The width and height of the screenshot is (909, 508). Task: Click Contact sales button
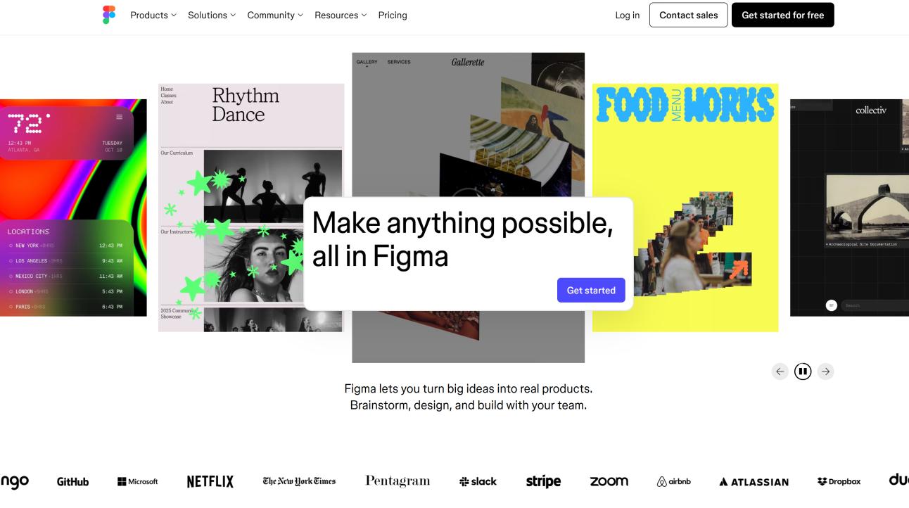(x=689, y=15)
